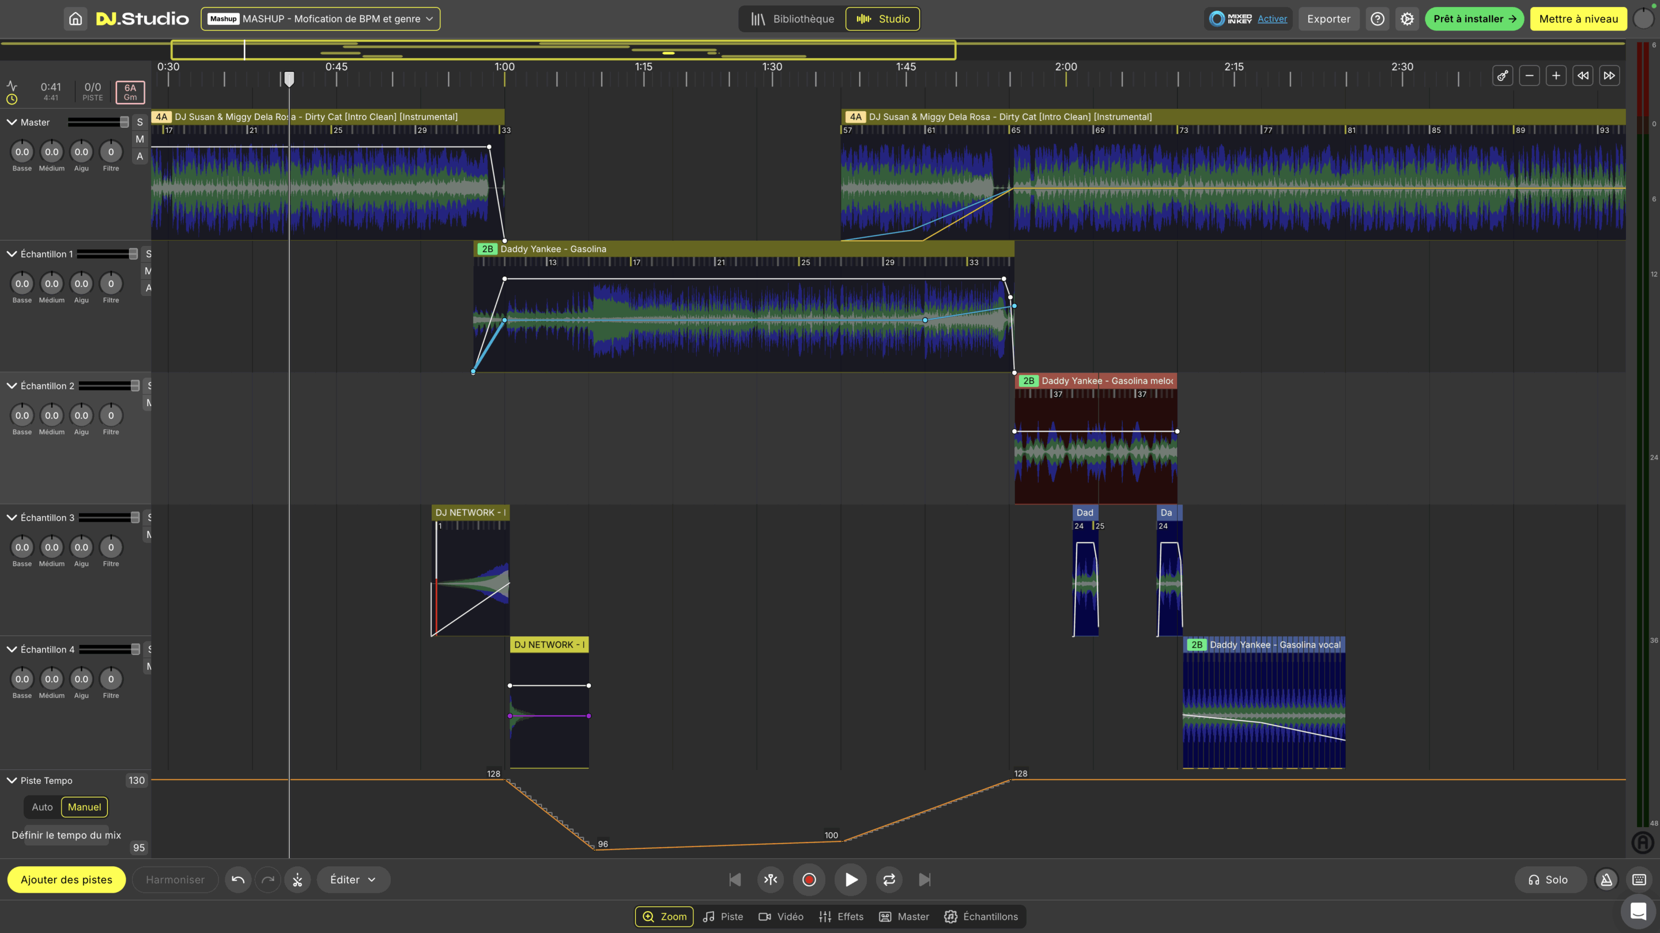The width and height of the screenshot is (1660, 933).
Task: Jump forward with double-right arrow icon
Action: click(x=1609, y=75)
